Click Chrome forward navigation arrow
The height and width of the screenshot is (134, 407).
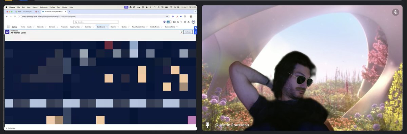(11, 16)
